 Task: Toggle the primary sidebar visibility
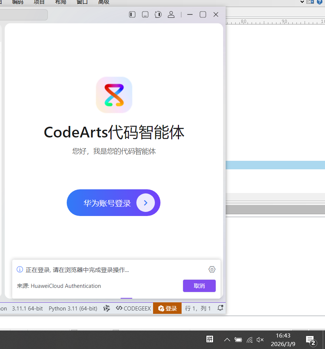(x=132, y=14)
